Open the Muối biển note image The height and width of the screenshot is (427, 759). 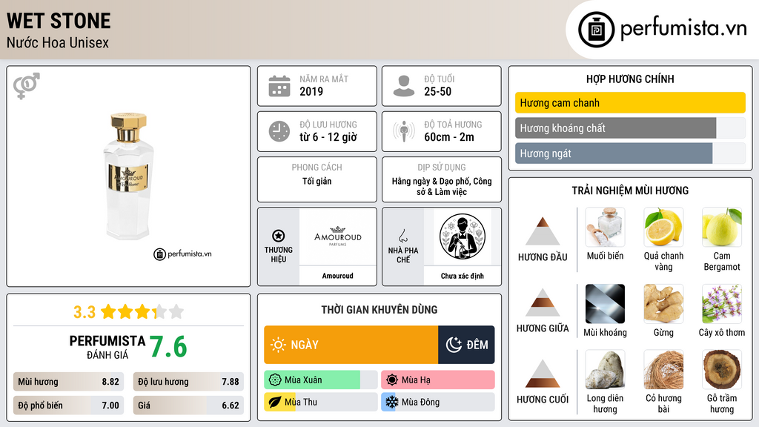coord(605,228)
